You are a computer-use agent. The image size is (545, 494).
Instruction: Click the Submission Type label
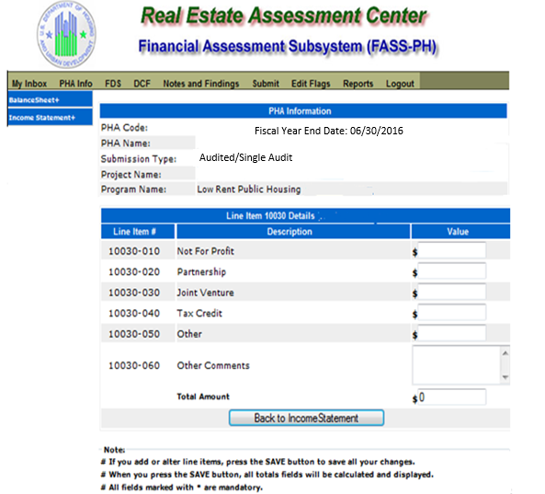tap(139, 159)
